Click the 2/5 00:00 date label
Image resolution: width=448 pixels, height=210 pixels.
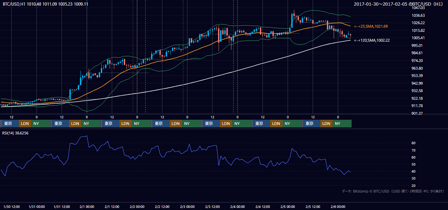point(288,207)
